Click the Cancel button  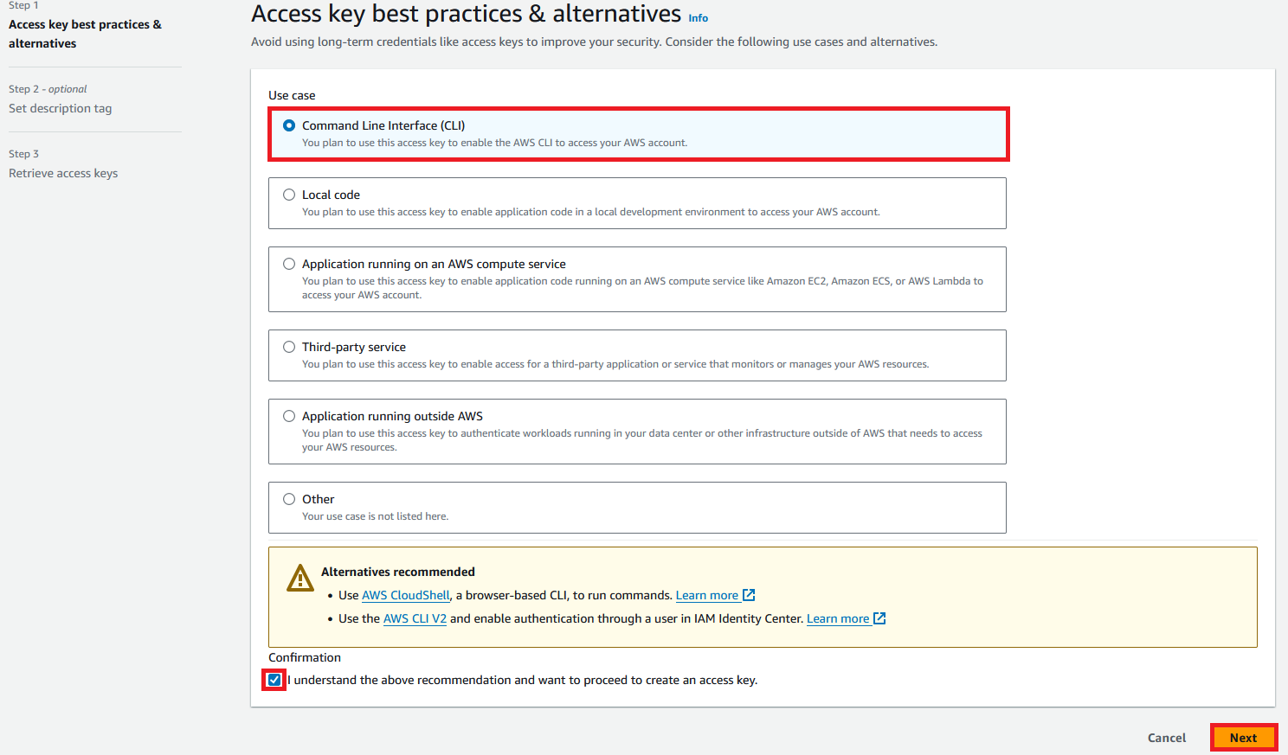tap(1166, 738)
